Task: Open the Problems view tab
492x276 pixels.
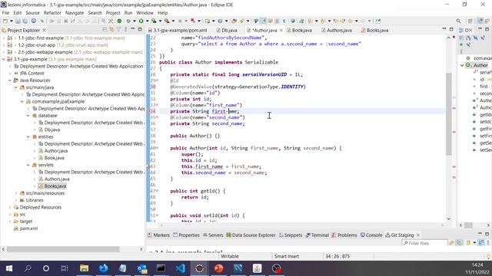Action: 344,235
